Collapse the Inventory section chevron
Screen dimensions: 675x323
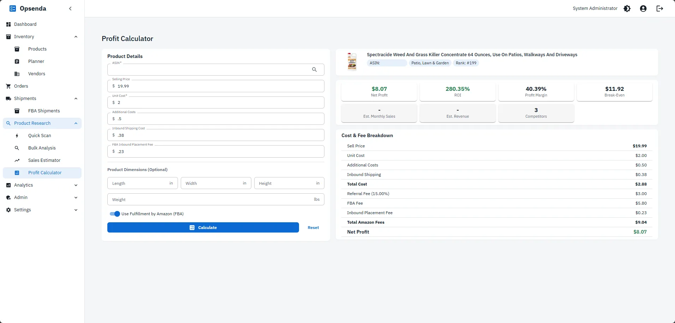pyautogui.click(x=76, y=37)
